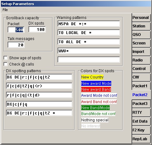Select the Packet2 tab
The width and height of the screenshot is (152, 145).
click(x=141, y=95)
